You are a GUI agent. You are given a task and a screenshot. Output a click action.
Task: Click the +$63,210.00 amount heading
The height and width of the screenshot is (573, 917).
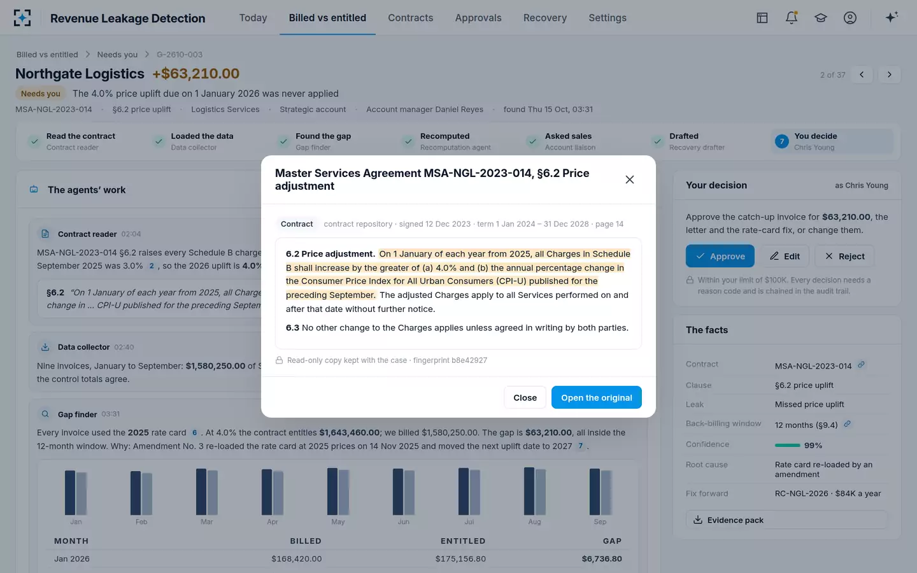(x=196, y=74)
